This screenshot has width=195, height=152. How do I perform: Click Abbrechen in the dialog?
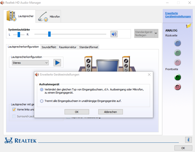point(110,112)
